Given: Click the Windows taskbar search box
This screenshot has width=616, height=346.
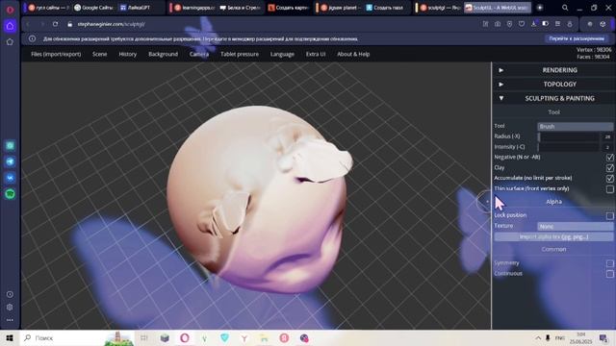Looking at the screenshot, I should 77,337.
